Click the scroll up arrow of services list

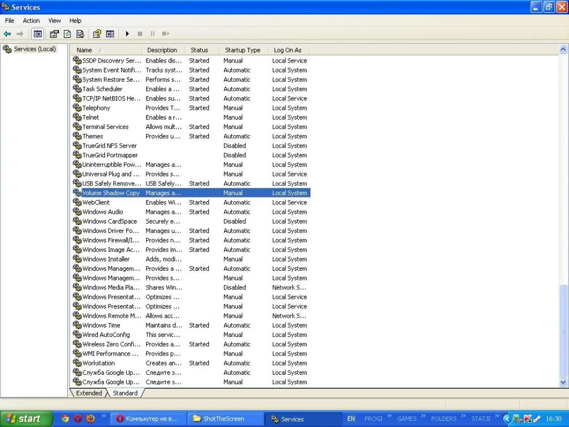click(563, 49)
